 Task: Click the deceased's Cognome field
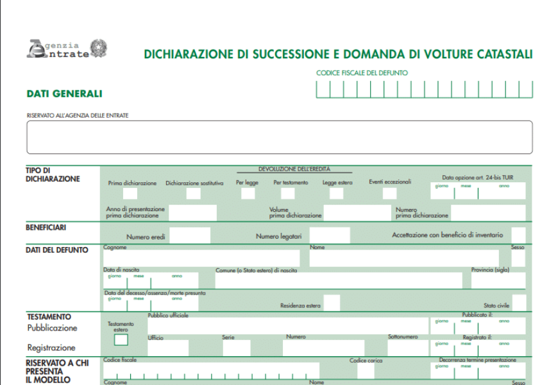[x=201, y=258]
